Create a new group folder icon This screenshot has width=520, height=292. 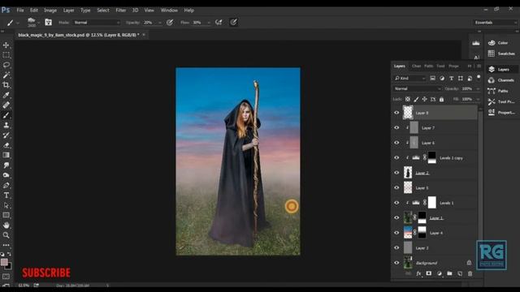click(x=449, y=273)
